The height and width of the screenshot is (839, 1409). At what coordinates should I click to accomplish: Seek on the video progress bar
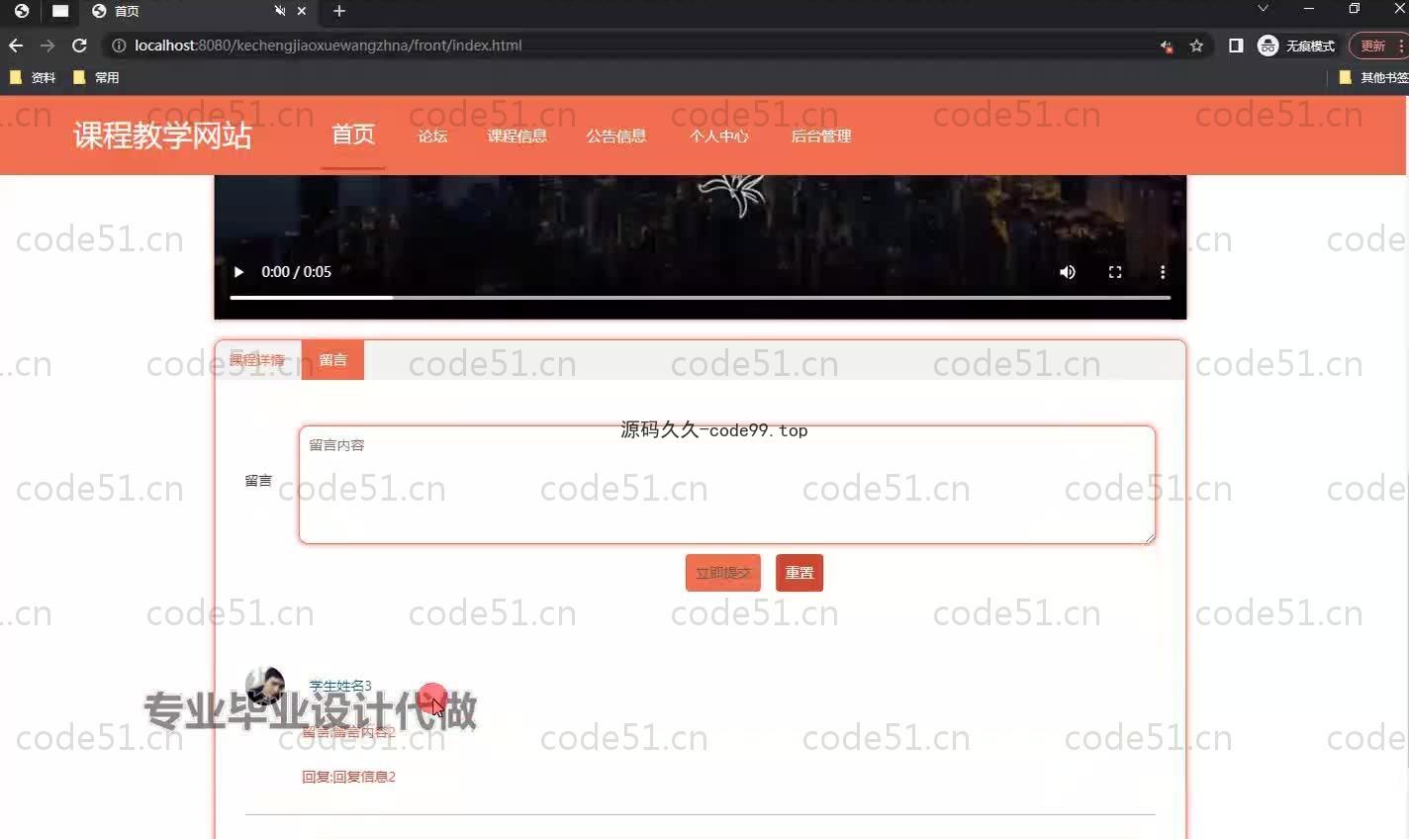pyautogui.click(x=701, y=297)
